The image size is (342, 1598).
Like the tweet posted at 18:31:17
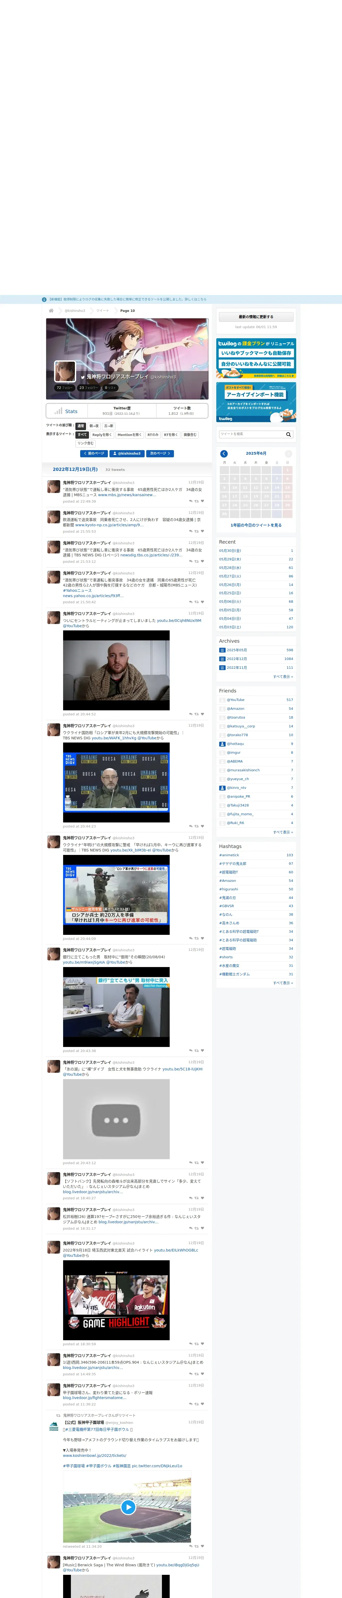(202, 1228)
